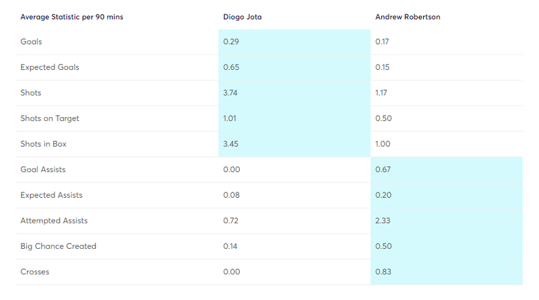Click the Expected Assists row label
The image size is (539, 300).
click(51, 195)
